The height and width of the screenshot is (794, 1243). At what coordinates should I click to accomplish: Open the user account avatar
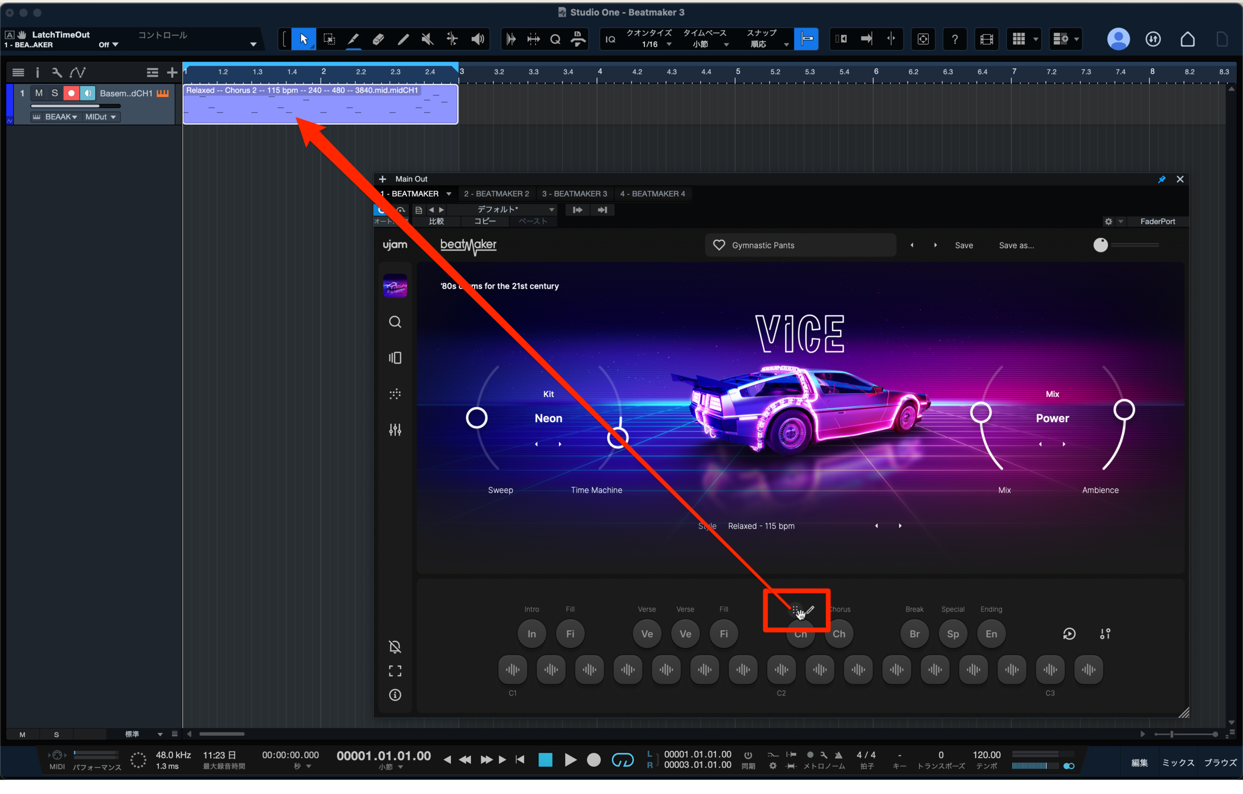(x=1119, y=39)
